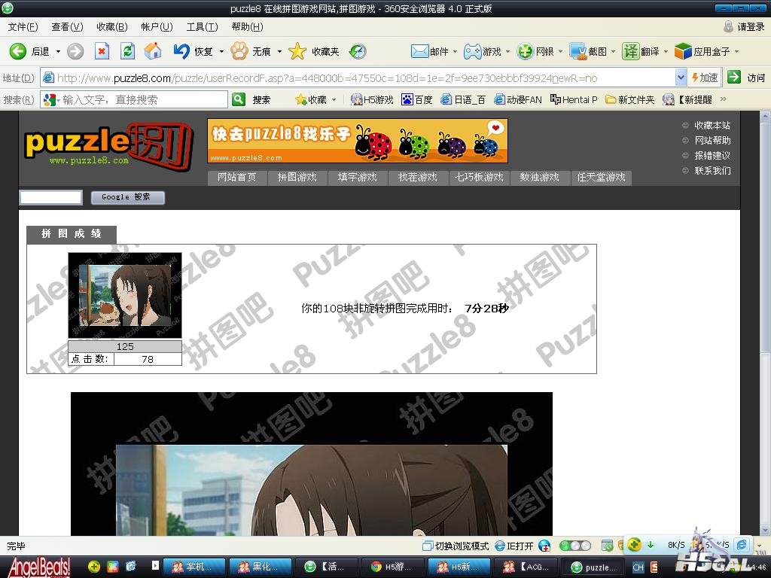The image size is (771, 578).
Task: Go to 找茬游戏 tab
Action: [417, 178]
